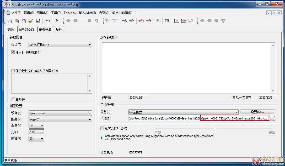
Task: Open the 测量 menu
Action: tap(42, 13)
